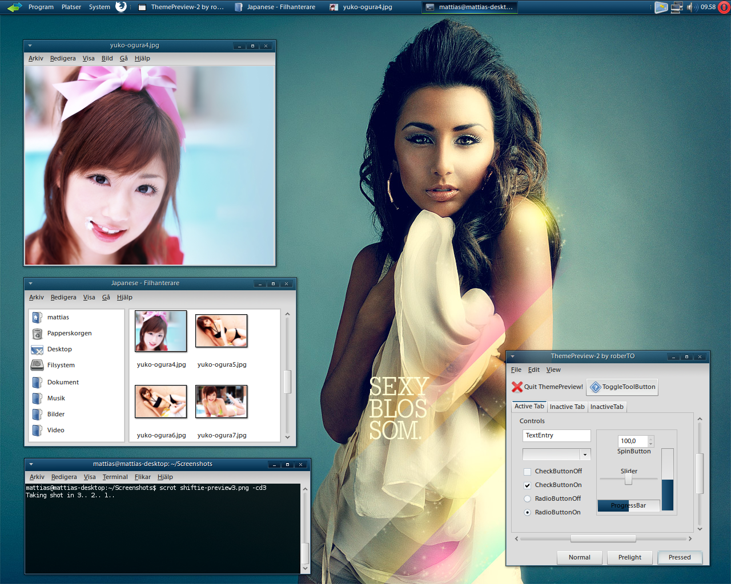Open the Gå menu in the image viewer

click(124, 59)
